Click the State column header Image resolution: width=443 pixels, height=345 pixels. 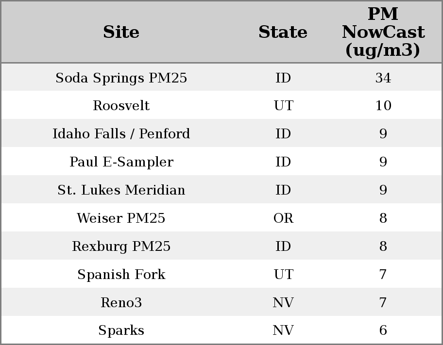click(283, 32)
